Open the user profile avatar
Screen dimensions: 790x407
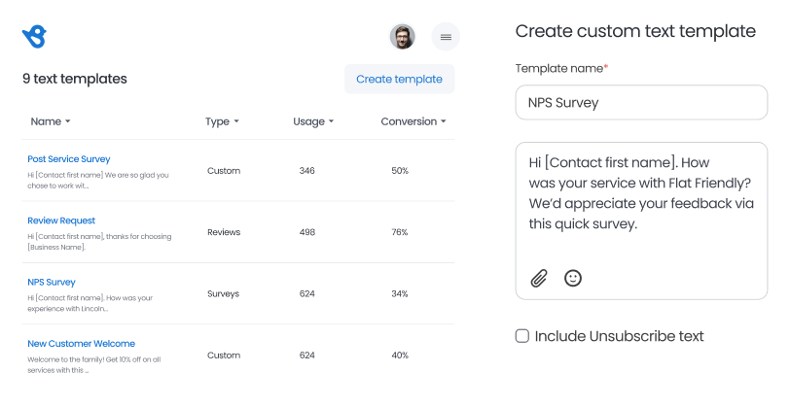click(x=402, y=37)
